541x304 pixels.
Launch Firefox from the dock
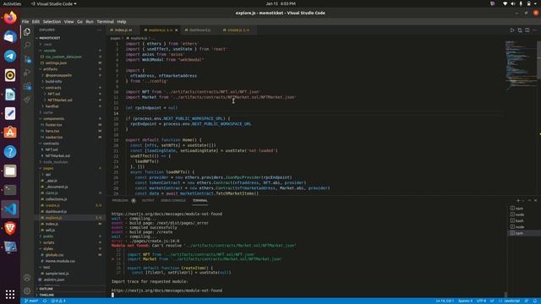(x=10, y=18)
